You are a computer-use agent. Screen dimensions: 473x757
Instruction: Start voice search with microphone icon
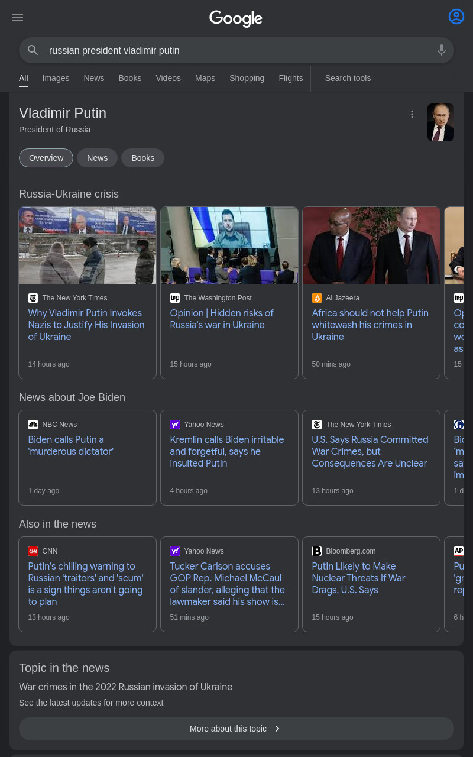[442, 50]
